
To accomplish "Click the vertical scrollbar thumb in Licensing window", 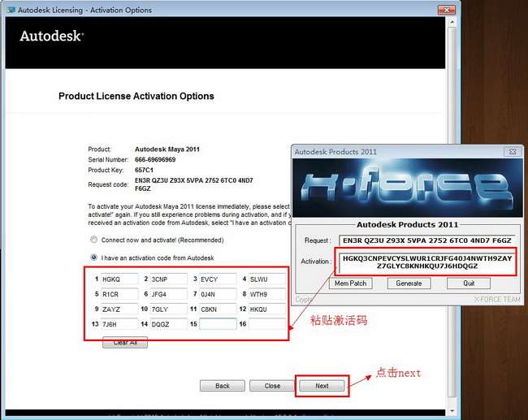I will (x=452, y=212).
